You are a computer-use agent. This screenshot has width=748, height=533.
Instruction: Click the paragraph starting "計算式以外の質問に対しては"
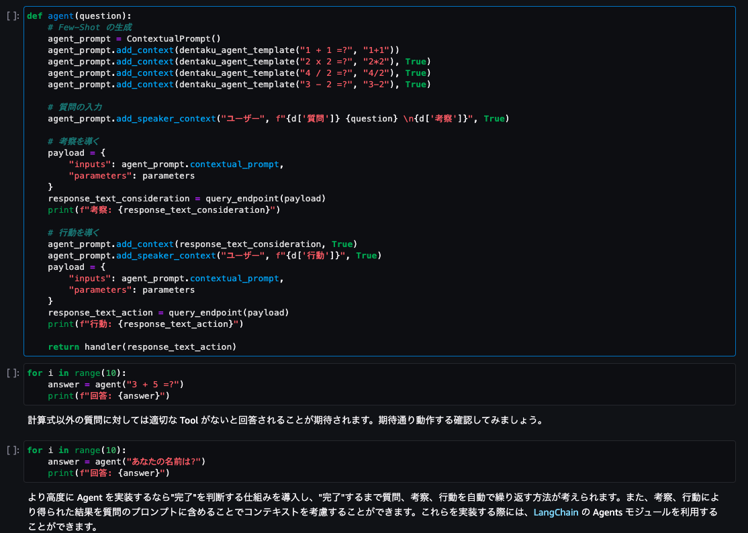click(x=285, y=420)
